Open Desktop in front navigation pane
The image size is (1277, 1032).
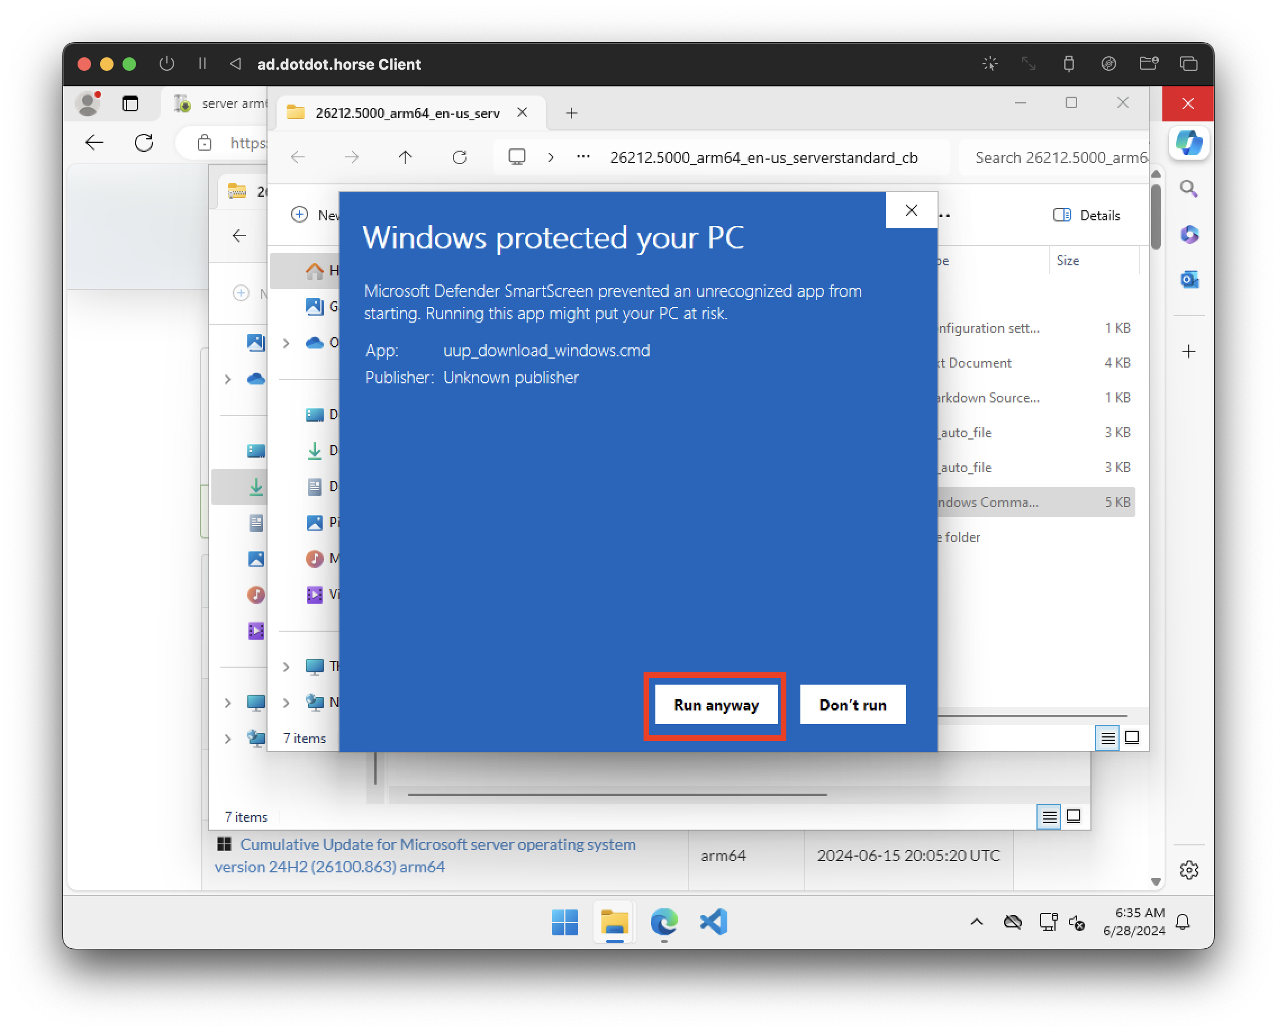point(321,414)
